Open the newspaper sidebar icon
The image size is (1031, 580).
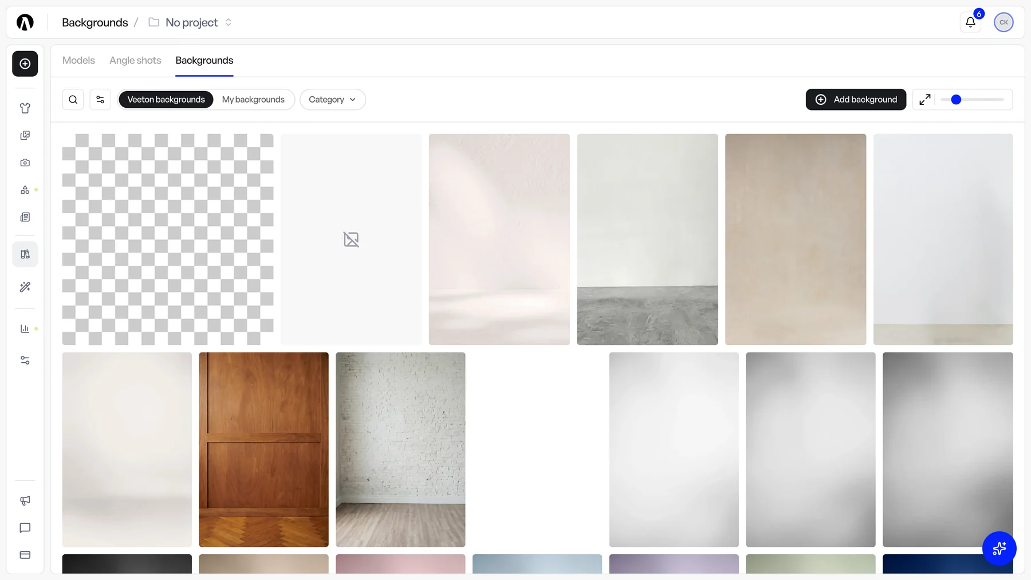tap(25, 217)
